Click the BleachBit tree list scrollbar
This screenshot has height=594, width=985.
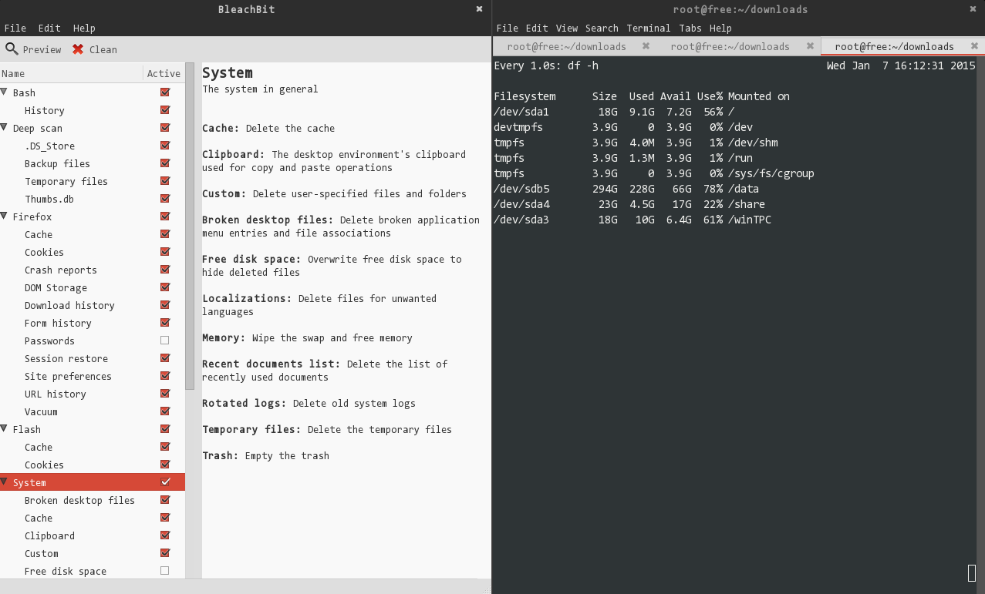(x=190, y=227)
